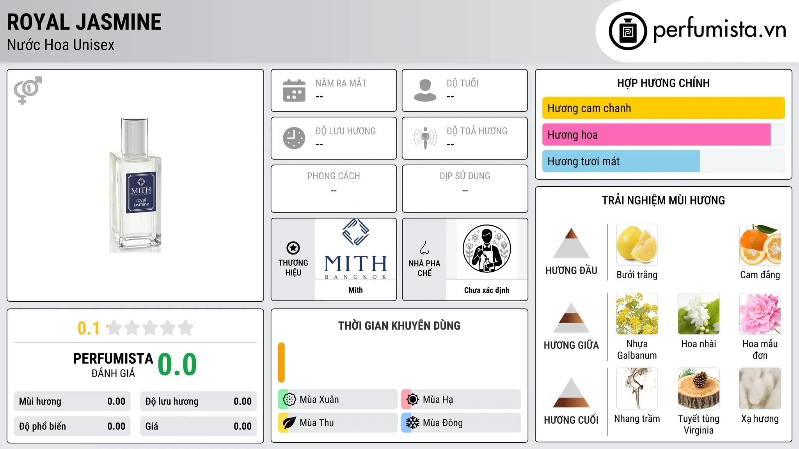The height and width of the screenshot is (449, 799).
Task: Click the Độ lưu hương 0.00 score row
Action: [198, 401]
